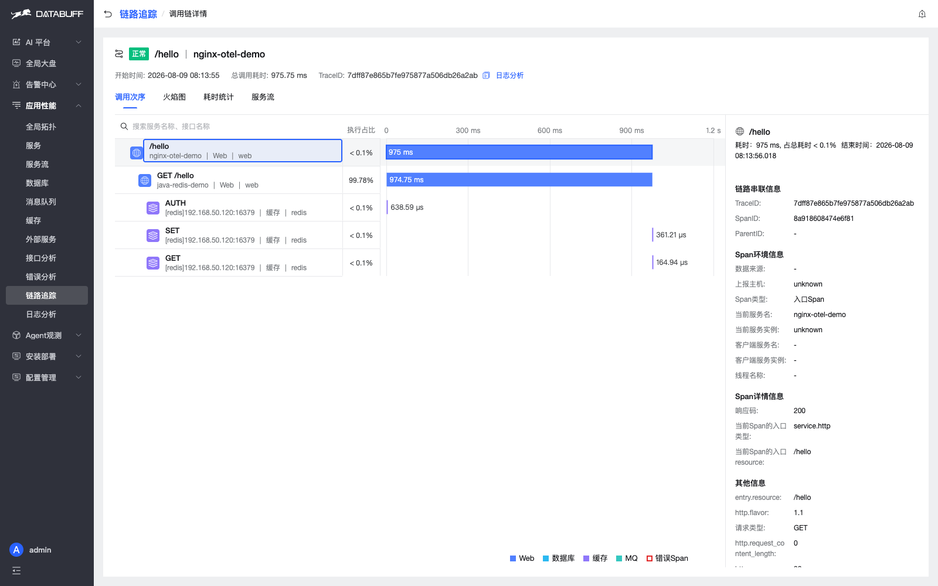Image resolution: width=938 pixels, height=586 pixels.
Task: Select the GET /hello java-redis-demo row
Action: coord(229,180)
